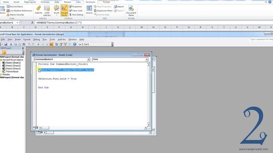Switch to the Data ribbon tab
Image resolution: width=273 pixels, height=153 pixels.
tap(57, 2)
